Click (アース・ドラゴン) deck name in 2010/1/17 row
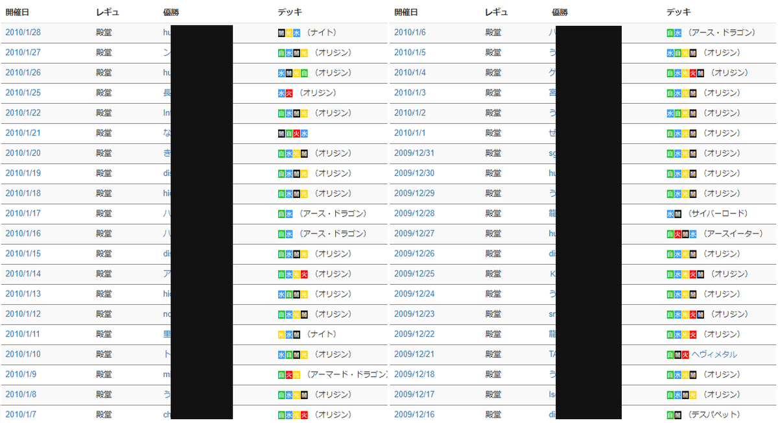 pos(333,213)
